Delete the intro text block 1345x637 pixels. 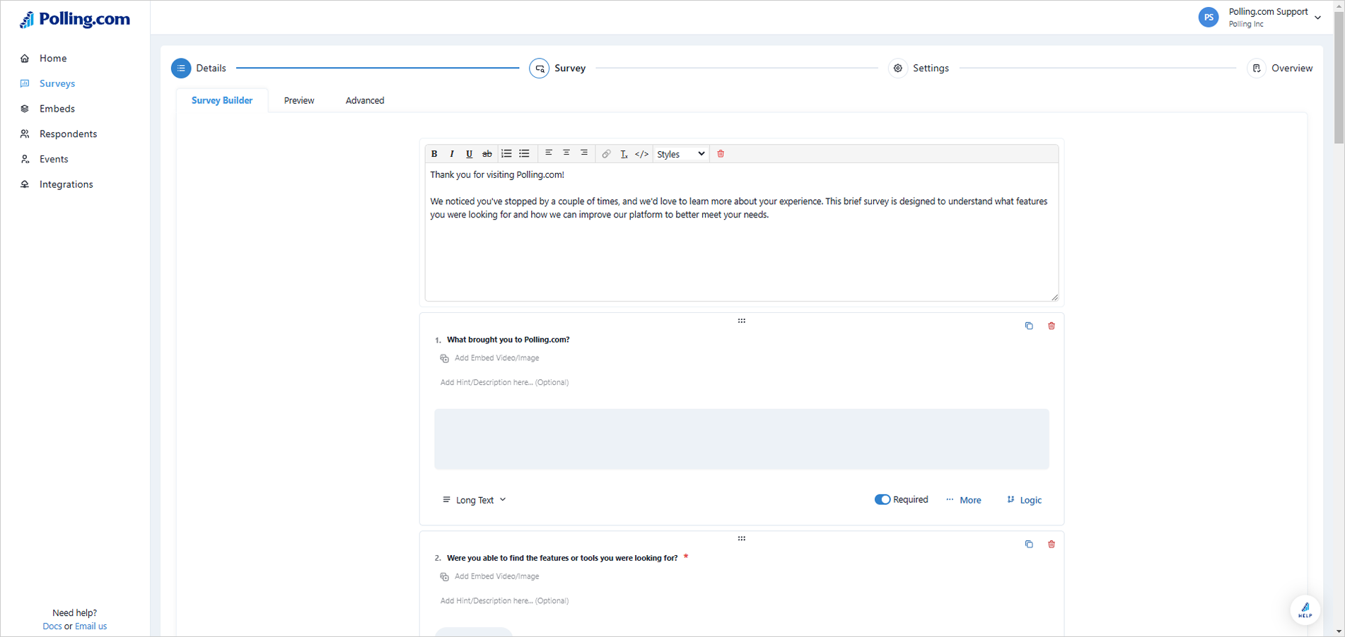[x=721, y=154]
